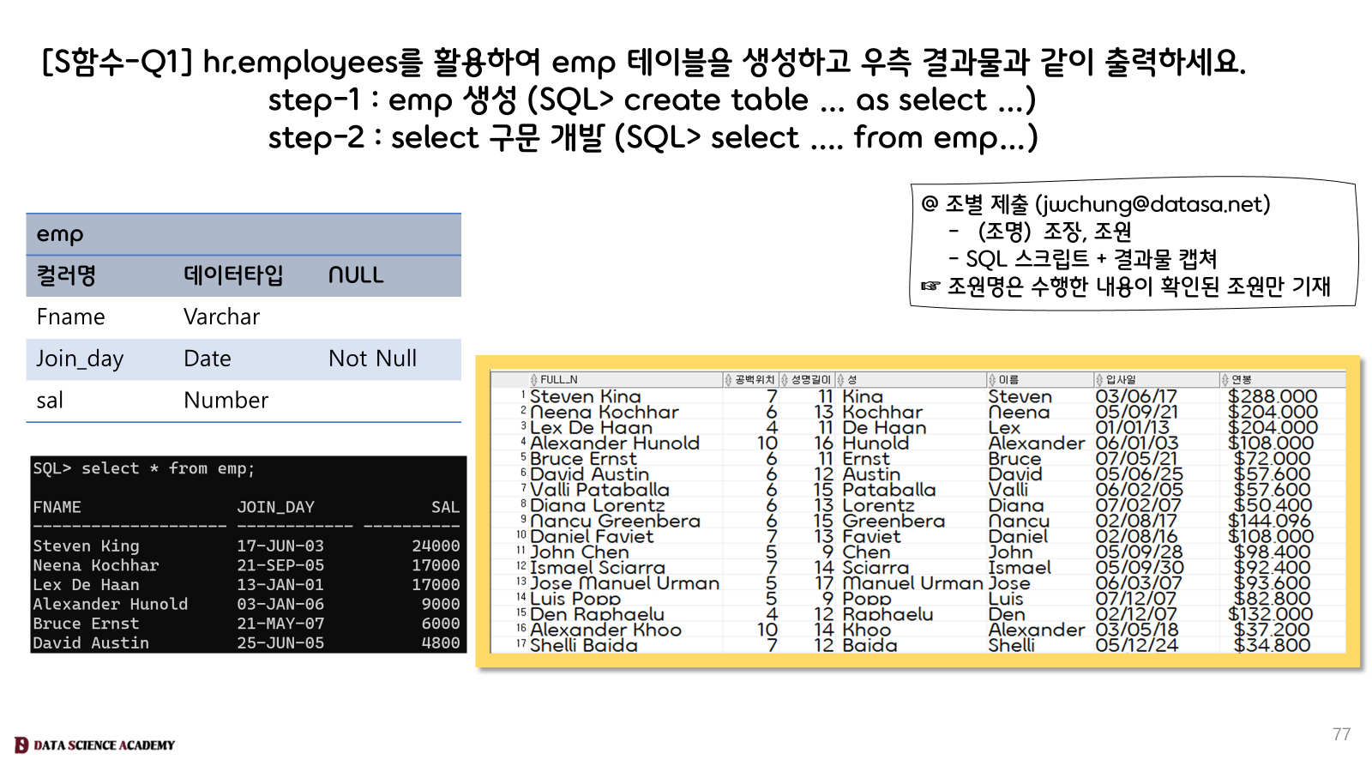This screenshot has width=1372, height=772.
Task: Click 'John Chen' in the FULL_N column
Action: pyautogui.click(x=580, y=552)
